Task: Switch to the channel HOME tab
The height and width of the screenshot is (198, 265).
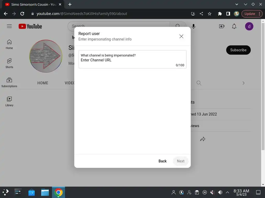Action: (43, 83)
